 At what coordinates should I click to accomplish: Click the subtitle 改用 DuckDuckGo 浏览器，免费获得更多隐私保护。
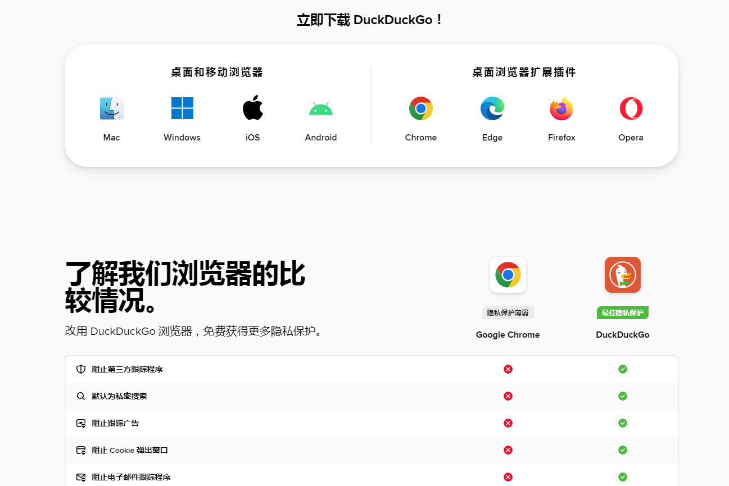195,331
